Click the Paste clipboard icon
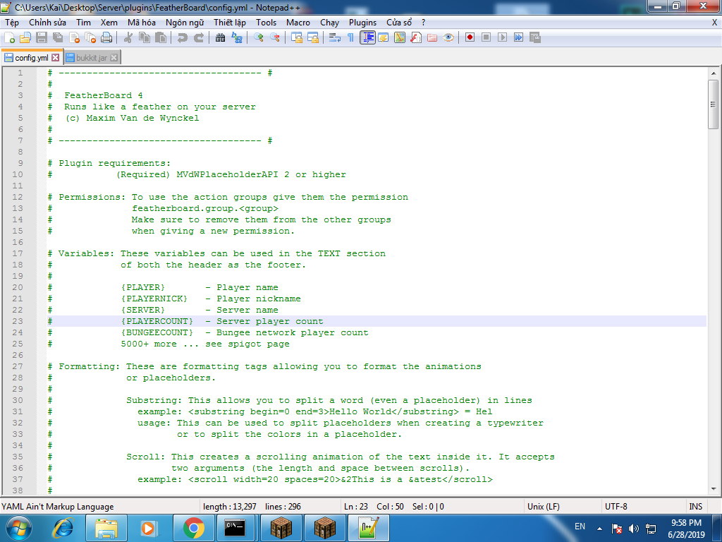The width and height of the screenshot is (722, 542). point(161,38)
